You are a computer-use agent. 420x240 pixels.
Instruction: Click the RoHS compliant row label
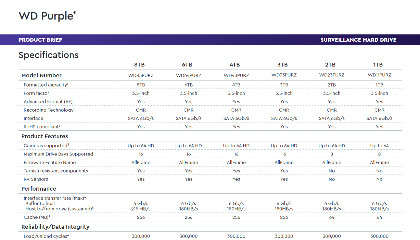(x=42, y=127)
